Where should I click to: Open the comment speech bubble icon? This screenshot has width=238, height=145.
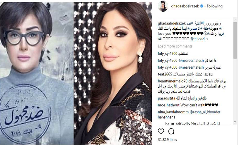pos(171,131)
